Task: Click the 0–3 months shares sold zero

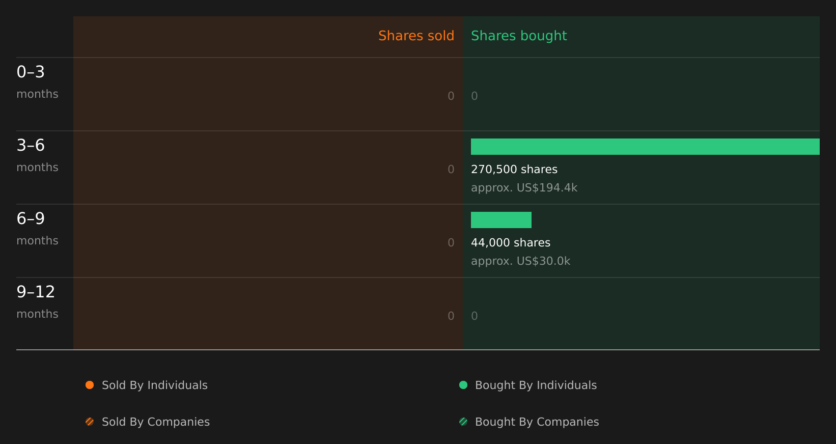Action: coord(451,96)
